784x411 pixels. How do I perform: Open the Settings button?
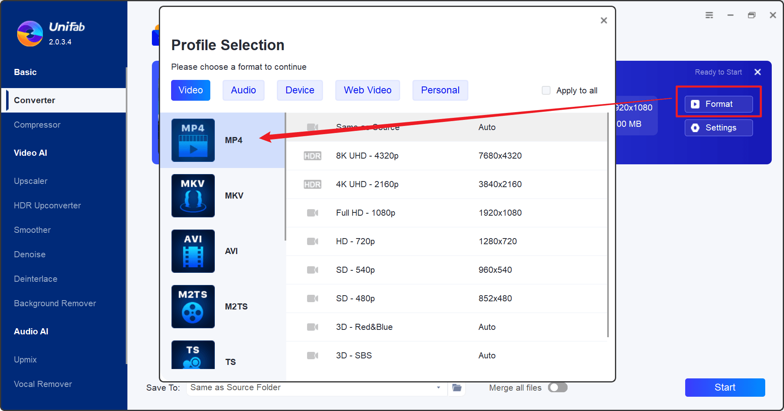718,128
